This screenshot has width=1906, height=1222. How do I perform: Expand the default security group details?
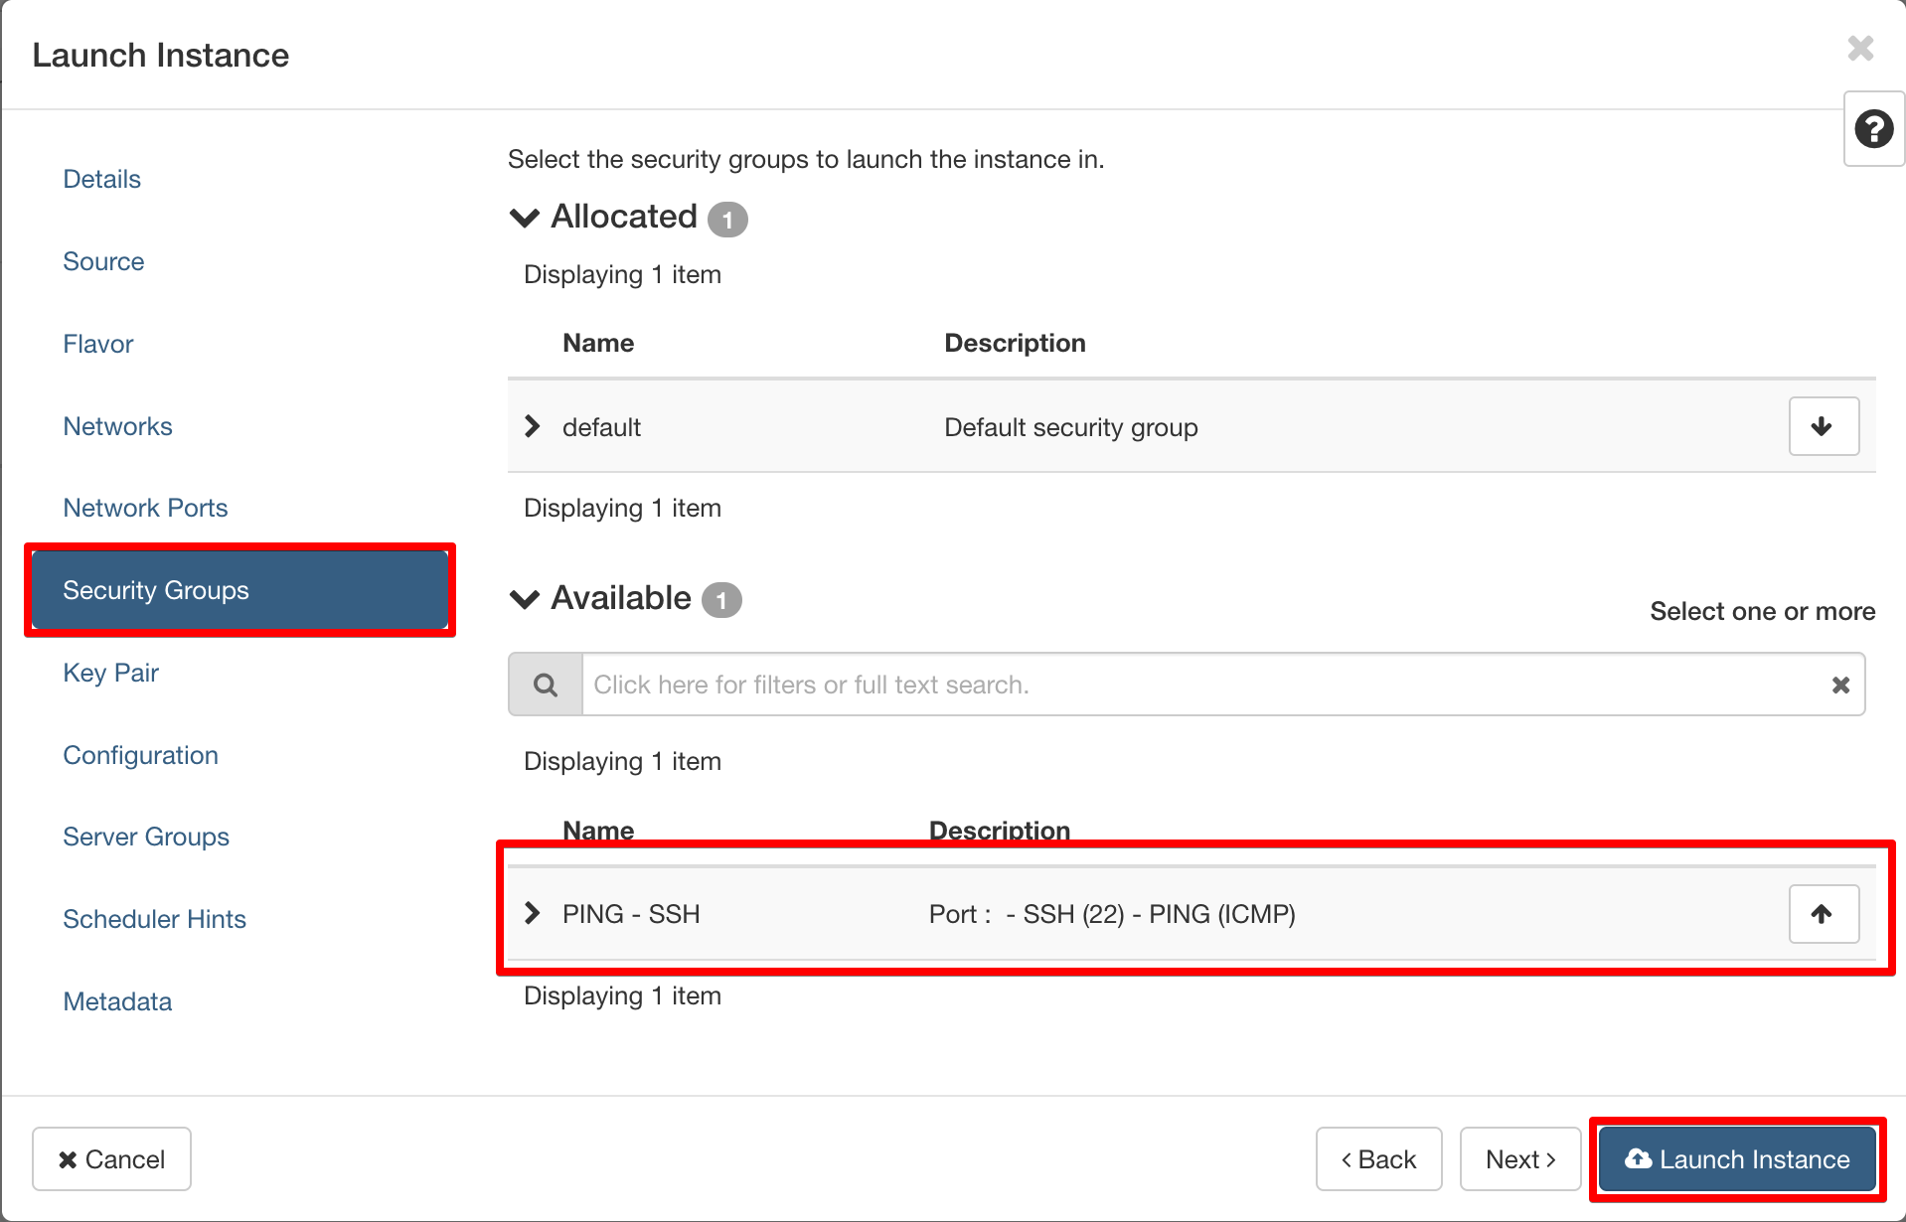(x=533, y=427)
